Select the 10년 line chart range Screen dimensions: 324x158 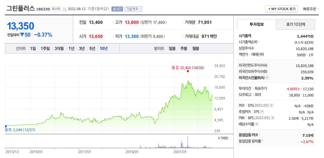[x=104, y=49]
